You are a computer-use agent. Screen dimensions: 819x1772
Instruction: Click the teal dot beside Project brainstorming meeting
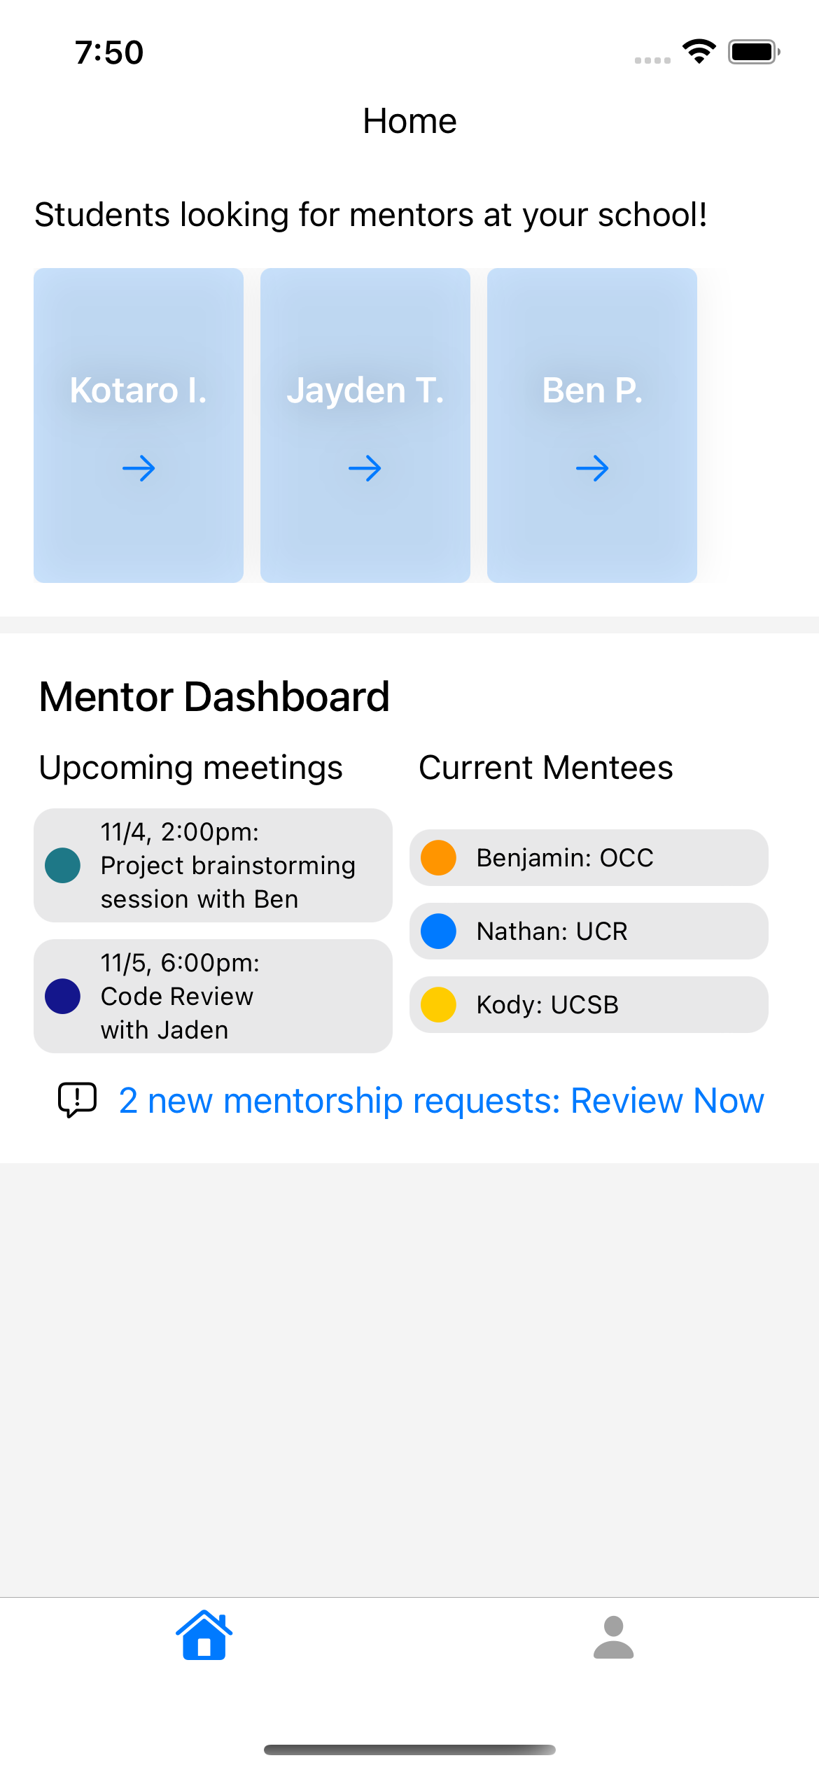point(63,865)
